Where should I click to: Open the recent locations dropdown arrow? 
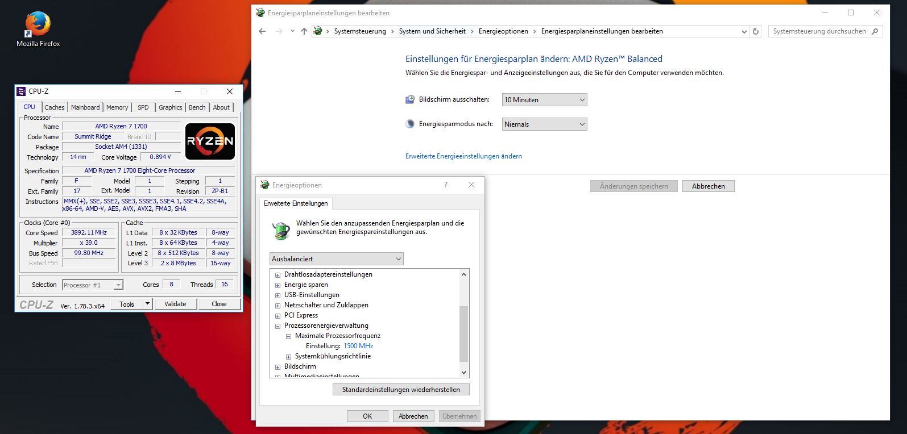click(292, 31)
